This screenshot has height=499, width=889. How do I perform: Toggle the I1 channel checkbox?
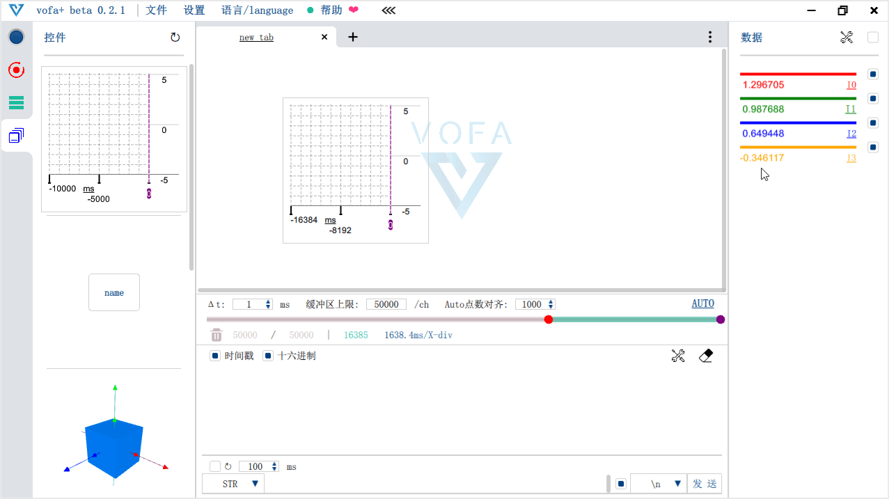tap(873, 98)
